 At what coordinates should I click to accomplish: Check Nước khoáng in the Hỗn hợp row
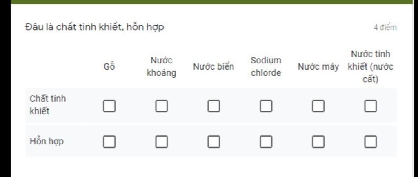[161, 142]
